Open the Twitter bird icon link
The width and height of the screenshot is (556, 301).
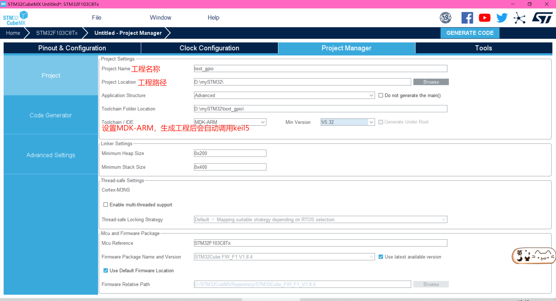click(x=502, y=18)
